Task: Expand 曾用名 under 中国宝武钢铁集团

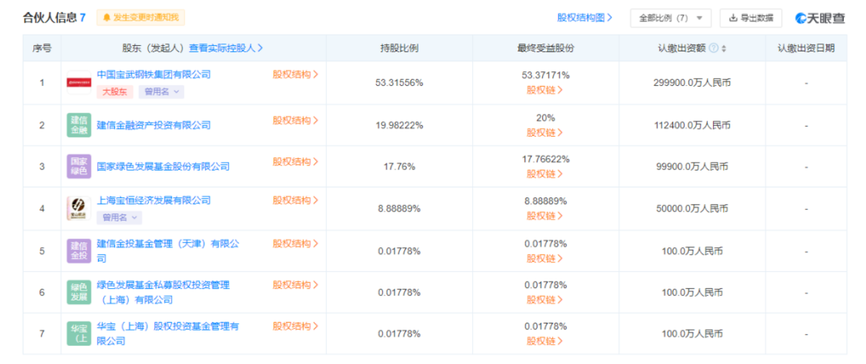Action: pyautogui.click(x=162, y=92)
